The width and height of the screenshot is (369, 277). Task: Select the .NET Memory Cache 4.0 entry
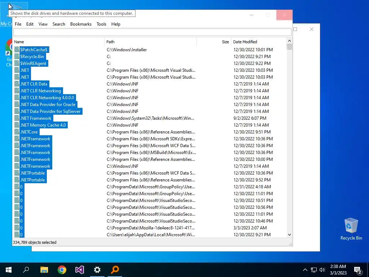[43, 125]
